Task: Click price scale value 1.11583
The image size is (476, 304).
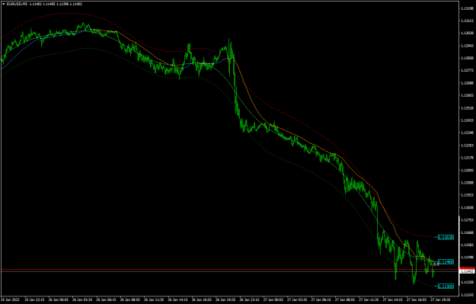Action: click(x=467, y=245)
